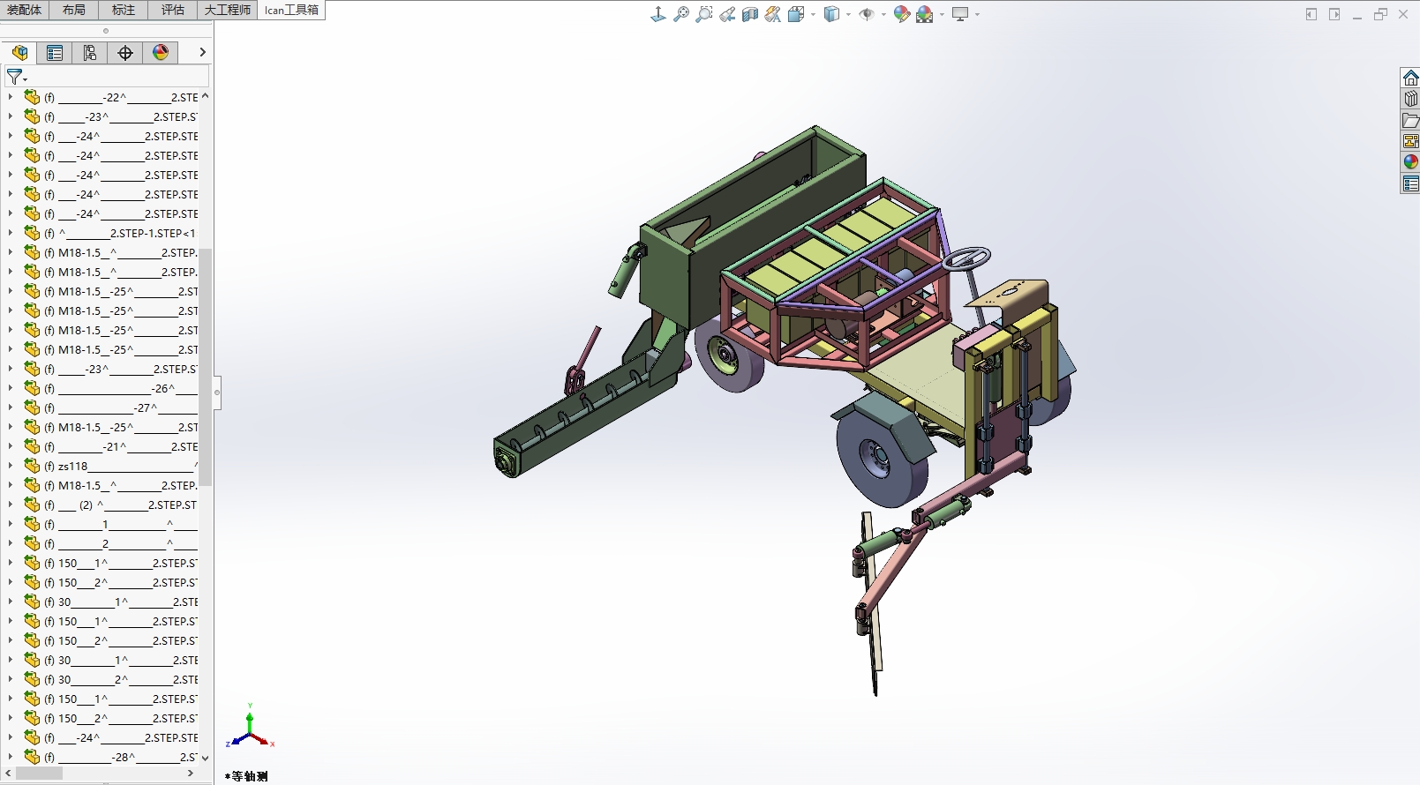Open the View Orientation dropdown arrow
Viewport: 1420px width, 785px height.
(x=813, y=14)
